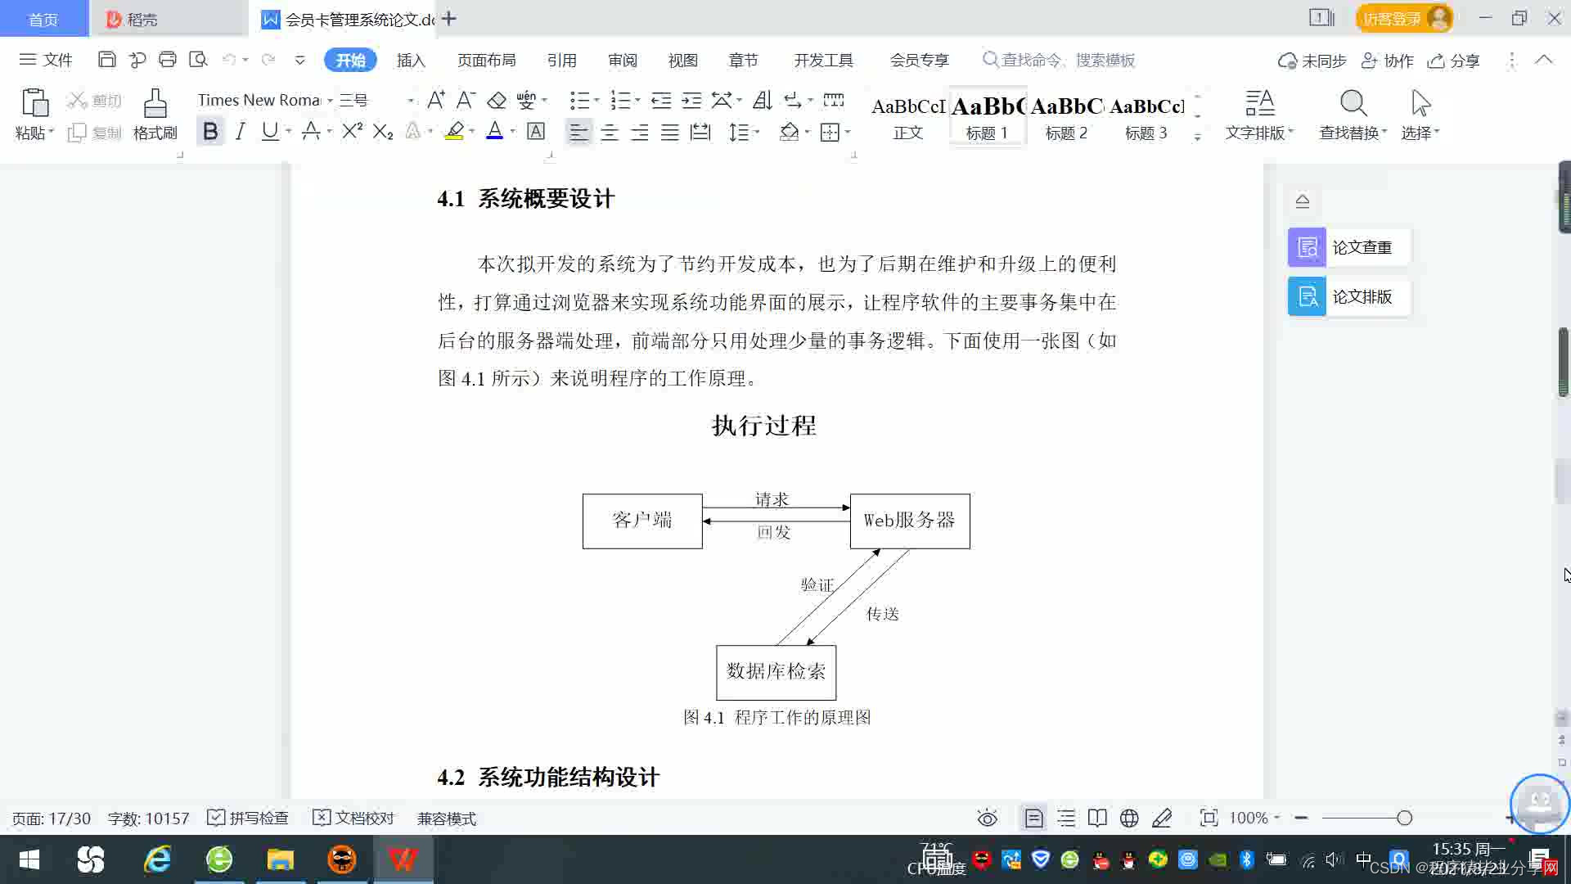Image resolution: width=1571 pixels, height=884 pixels.
Task: Toggle spell check (拼写检查) in status bar
Action: (x=248, y=819)
